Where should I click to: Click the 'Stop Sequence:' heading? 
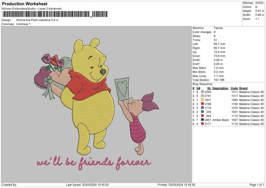(x=203, y=84)
